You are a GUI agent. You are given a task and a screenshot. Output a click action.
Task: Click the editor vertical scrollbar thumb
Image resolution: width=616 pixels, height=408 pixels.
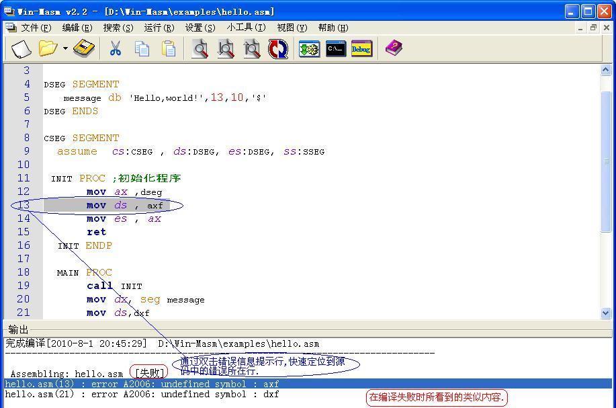coord(606,161)
